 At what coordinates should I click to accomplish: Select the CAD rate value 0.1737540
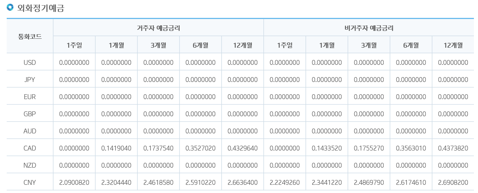[158, 148]
